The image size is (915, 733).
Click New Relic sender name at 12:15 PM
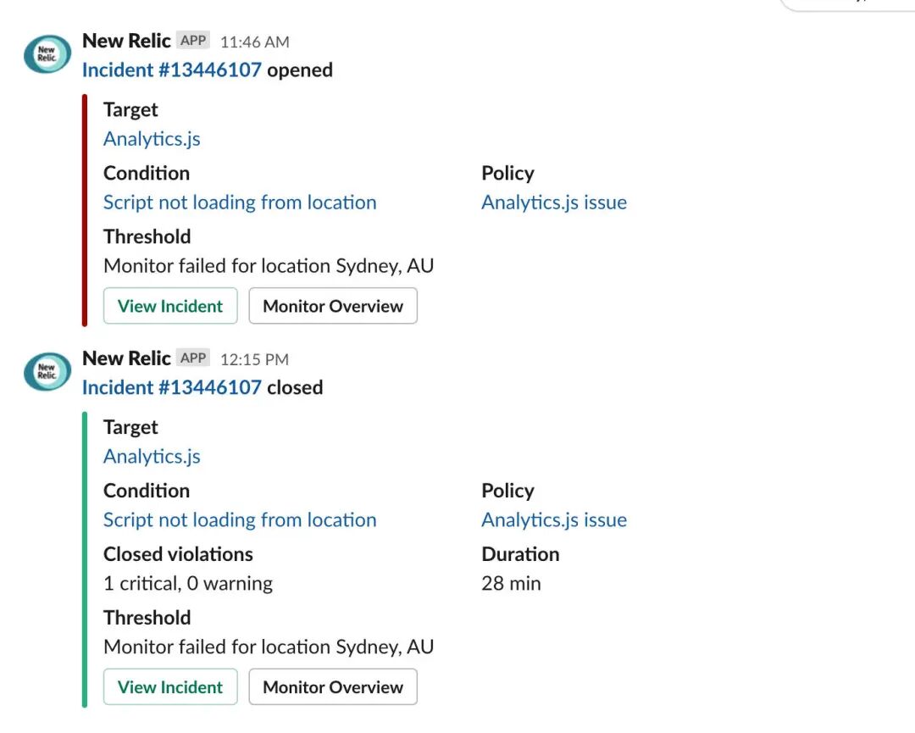click(126, 358)
